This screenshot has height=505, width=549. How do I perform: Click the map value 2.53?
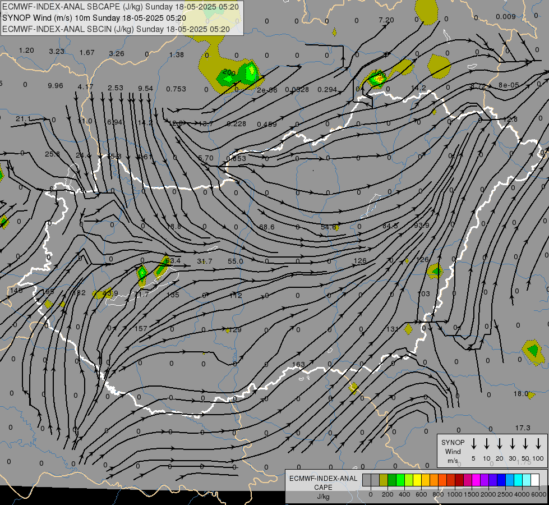115,88
